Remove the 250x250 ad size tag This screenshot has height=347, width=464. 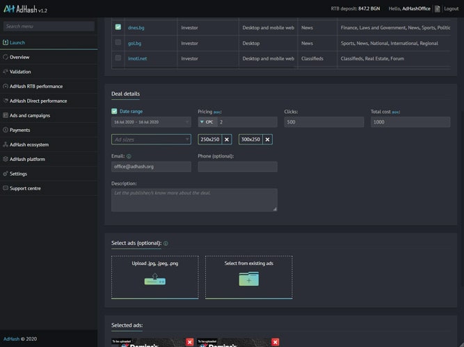point(227,139)
